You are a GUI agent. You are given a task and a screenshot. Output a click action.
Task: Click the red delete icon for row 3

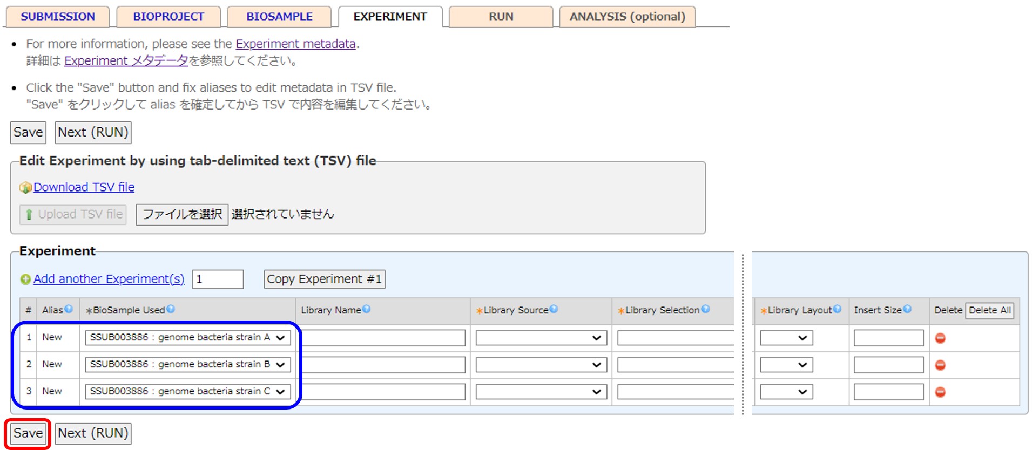pyautogui.click(x=940, y=392)
